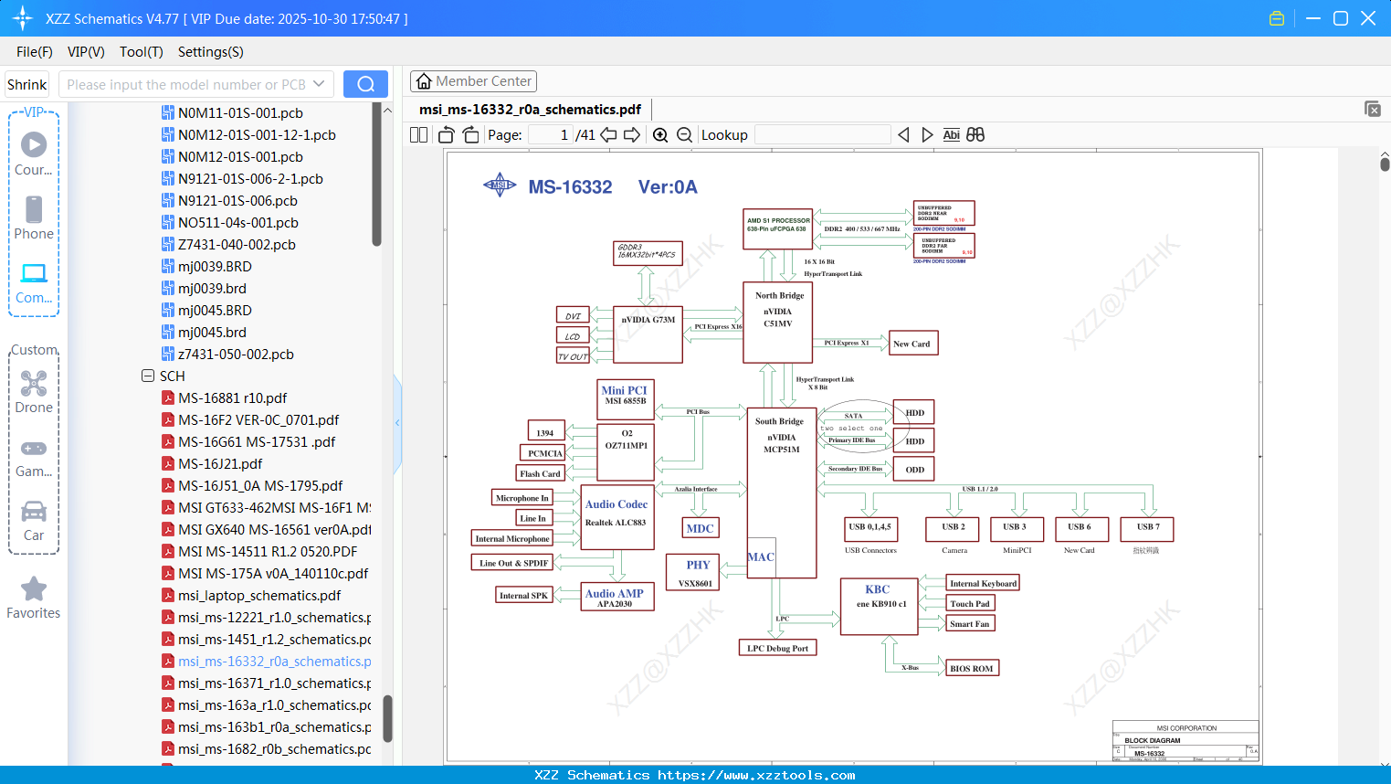Open Favorites star
Viewport: 1391px width, 784px height.
34,599
